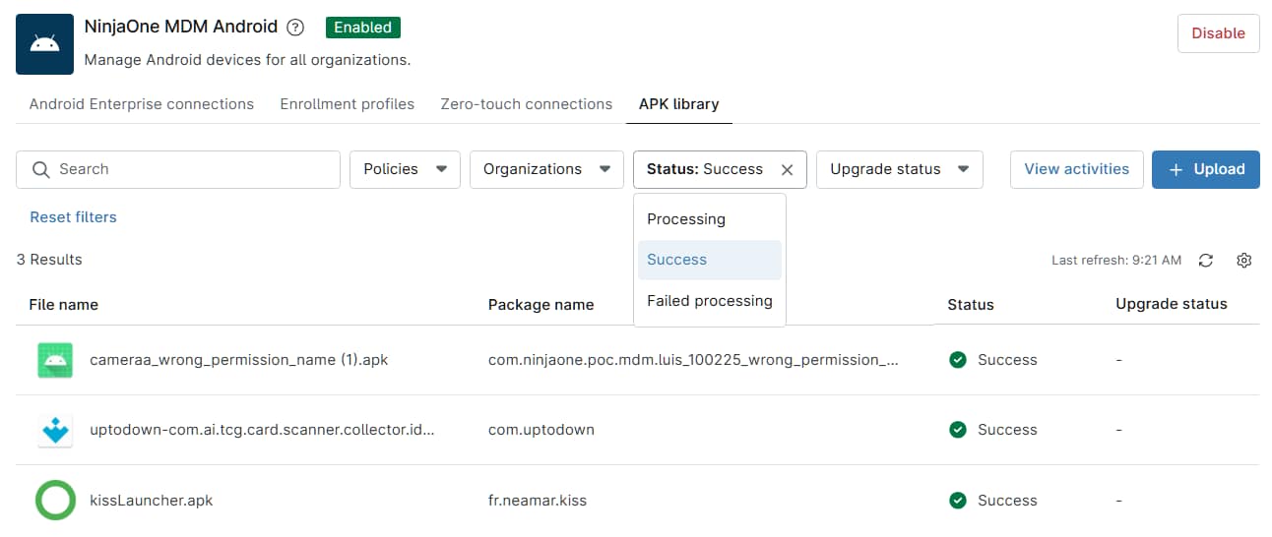Expand the Organizations filter dropdown

click(x=546, y=169)
